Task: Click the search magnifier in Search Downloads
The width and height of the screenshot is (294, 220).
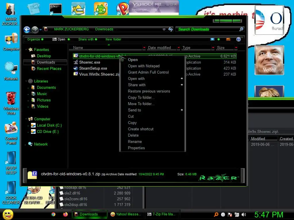Action: tap(241, 29)
